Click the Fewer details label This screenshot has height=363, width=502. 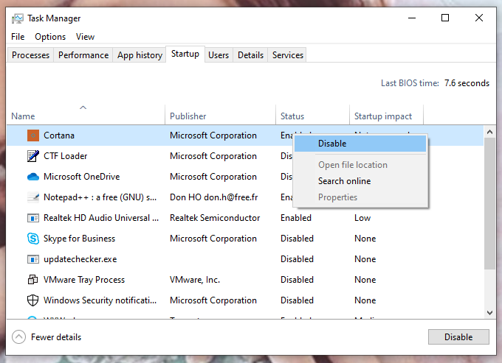56,337
